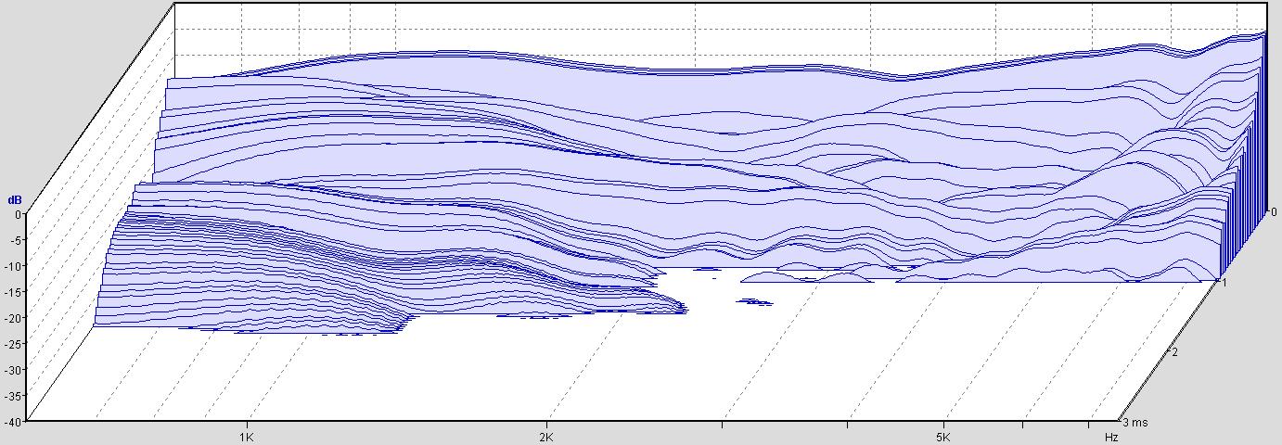Click the 3 ms time axis label
Image resolution: width=1282 pixels, height=445 pixels.
[x=1137, y=423]
